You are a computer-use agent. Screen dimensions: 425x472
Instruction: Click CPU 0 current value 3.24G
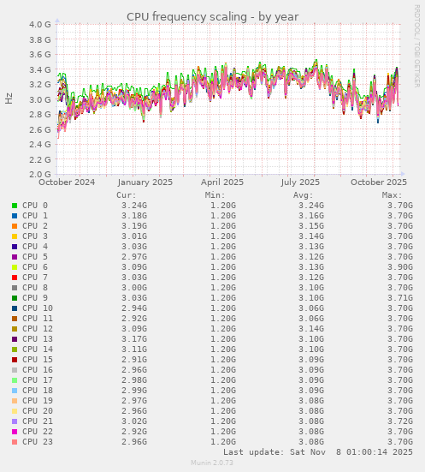click(134, 206)
